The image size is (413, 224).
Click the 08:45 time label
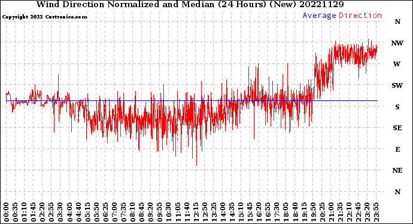[x=142, y=212]
